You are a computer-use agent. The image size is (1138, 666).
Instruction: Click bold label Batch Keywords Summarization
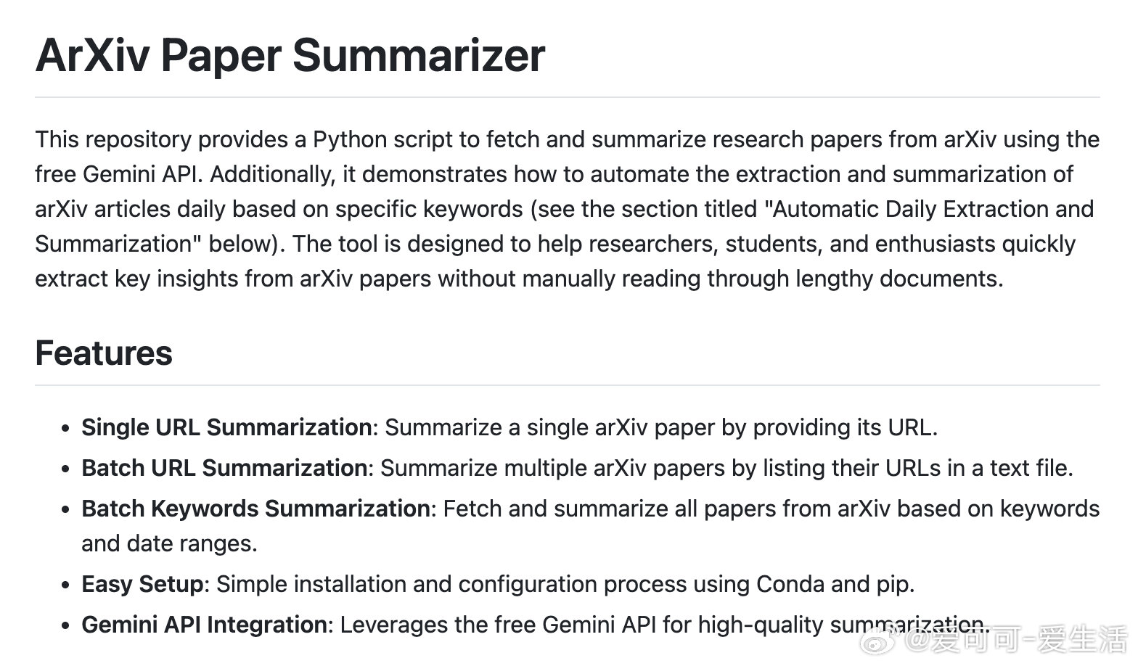(256, 509)
